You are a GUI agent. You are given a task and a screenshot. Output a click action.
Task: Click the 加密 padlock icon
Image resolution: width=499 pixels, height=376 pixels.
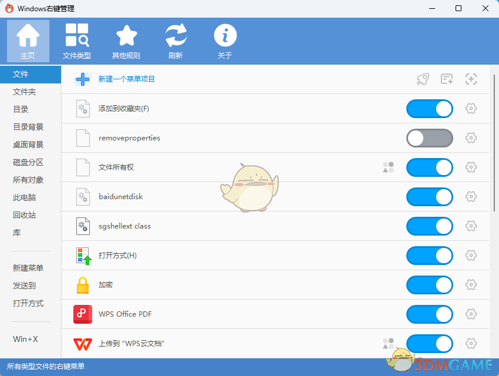pos(82,285)
